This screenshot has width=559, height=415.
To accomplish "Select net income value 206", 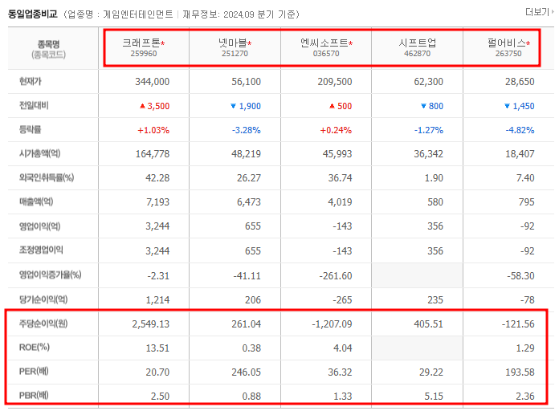I will 253,300.
